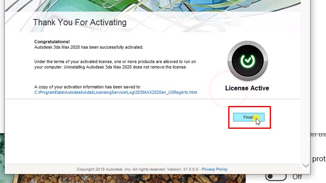Click the "License Active" label under the icon
The height and width of the screenshot is (183, 326).
247,88
